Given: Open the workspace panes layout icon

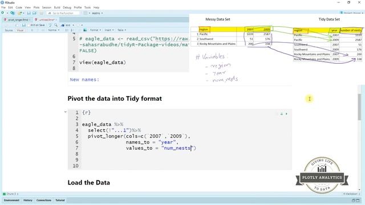Looking at the screenshot, I should click(86, 13).
